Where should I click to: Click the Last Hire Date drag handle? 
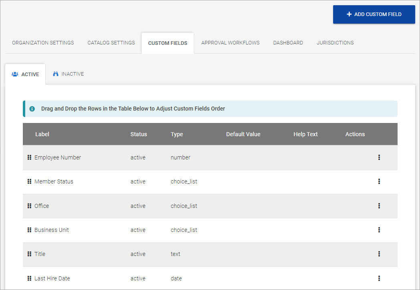29,278
